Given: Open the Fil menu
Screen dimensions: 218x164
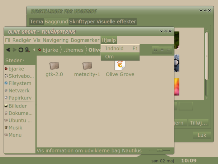Looking at the screenshot, I should coord(8,40).
